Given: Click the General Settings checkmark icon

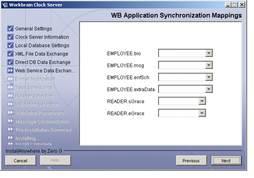Looking at the screenshot, I should (x=10, y=29).
